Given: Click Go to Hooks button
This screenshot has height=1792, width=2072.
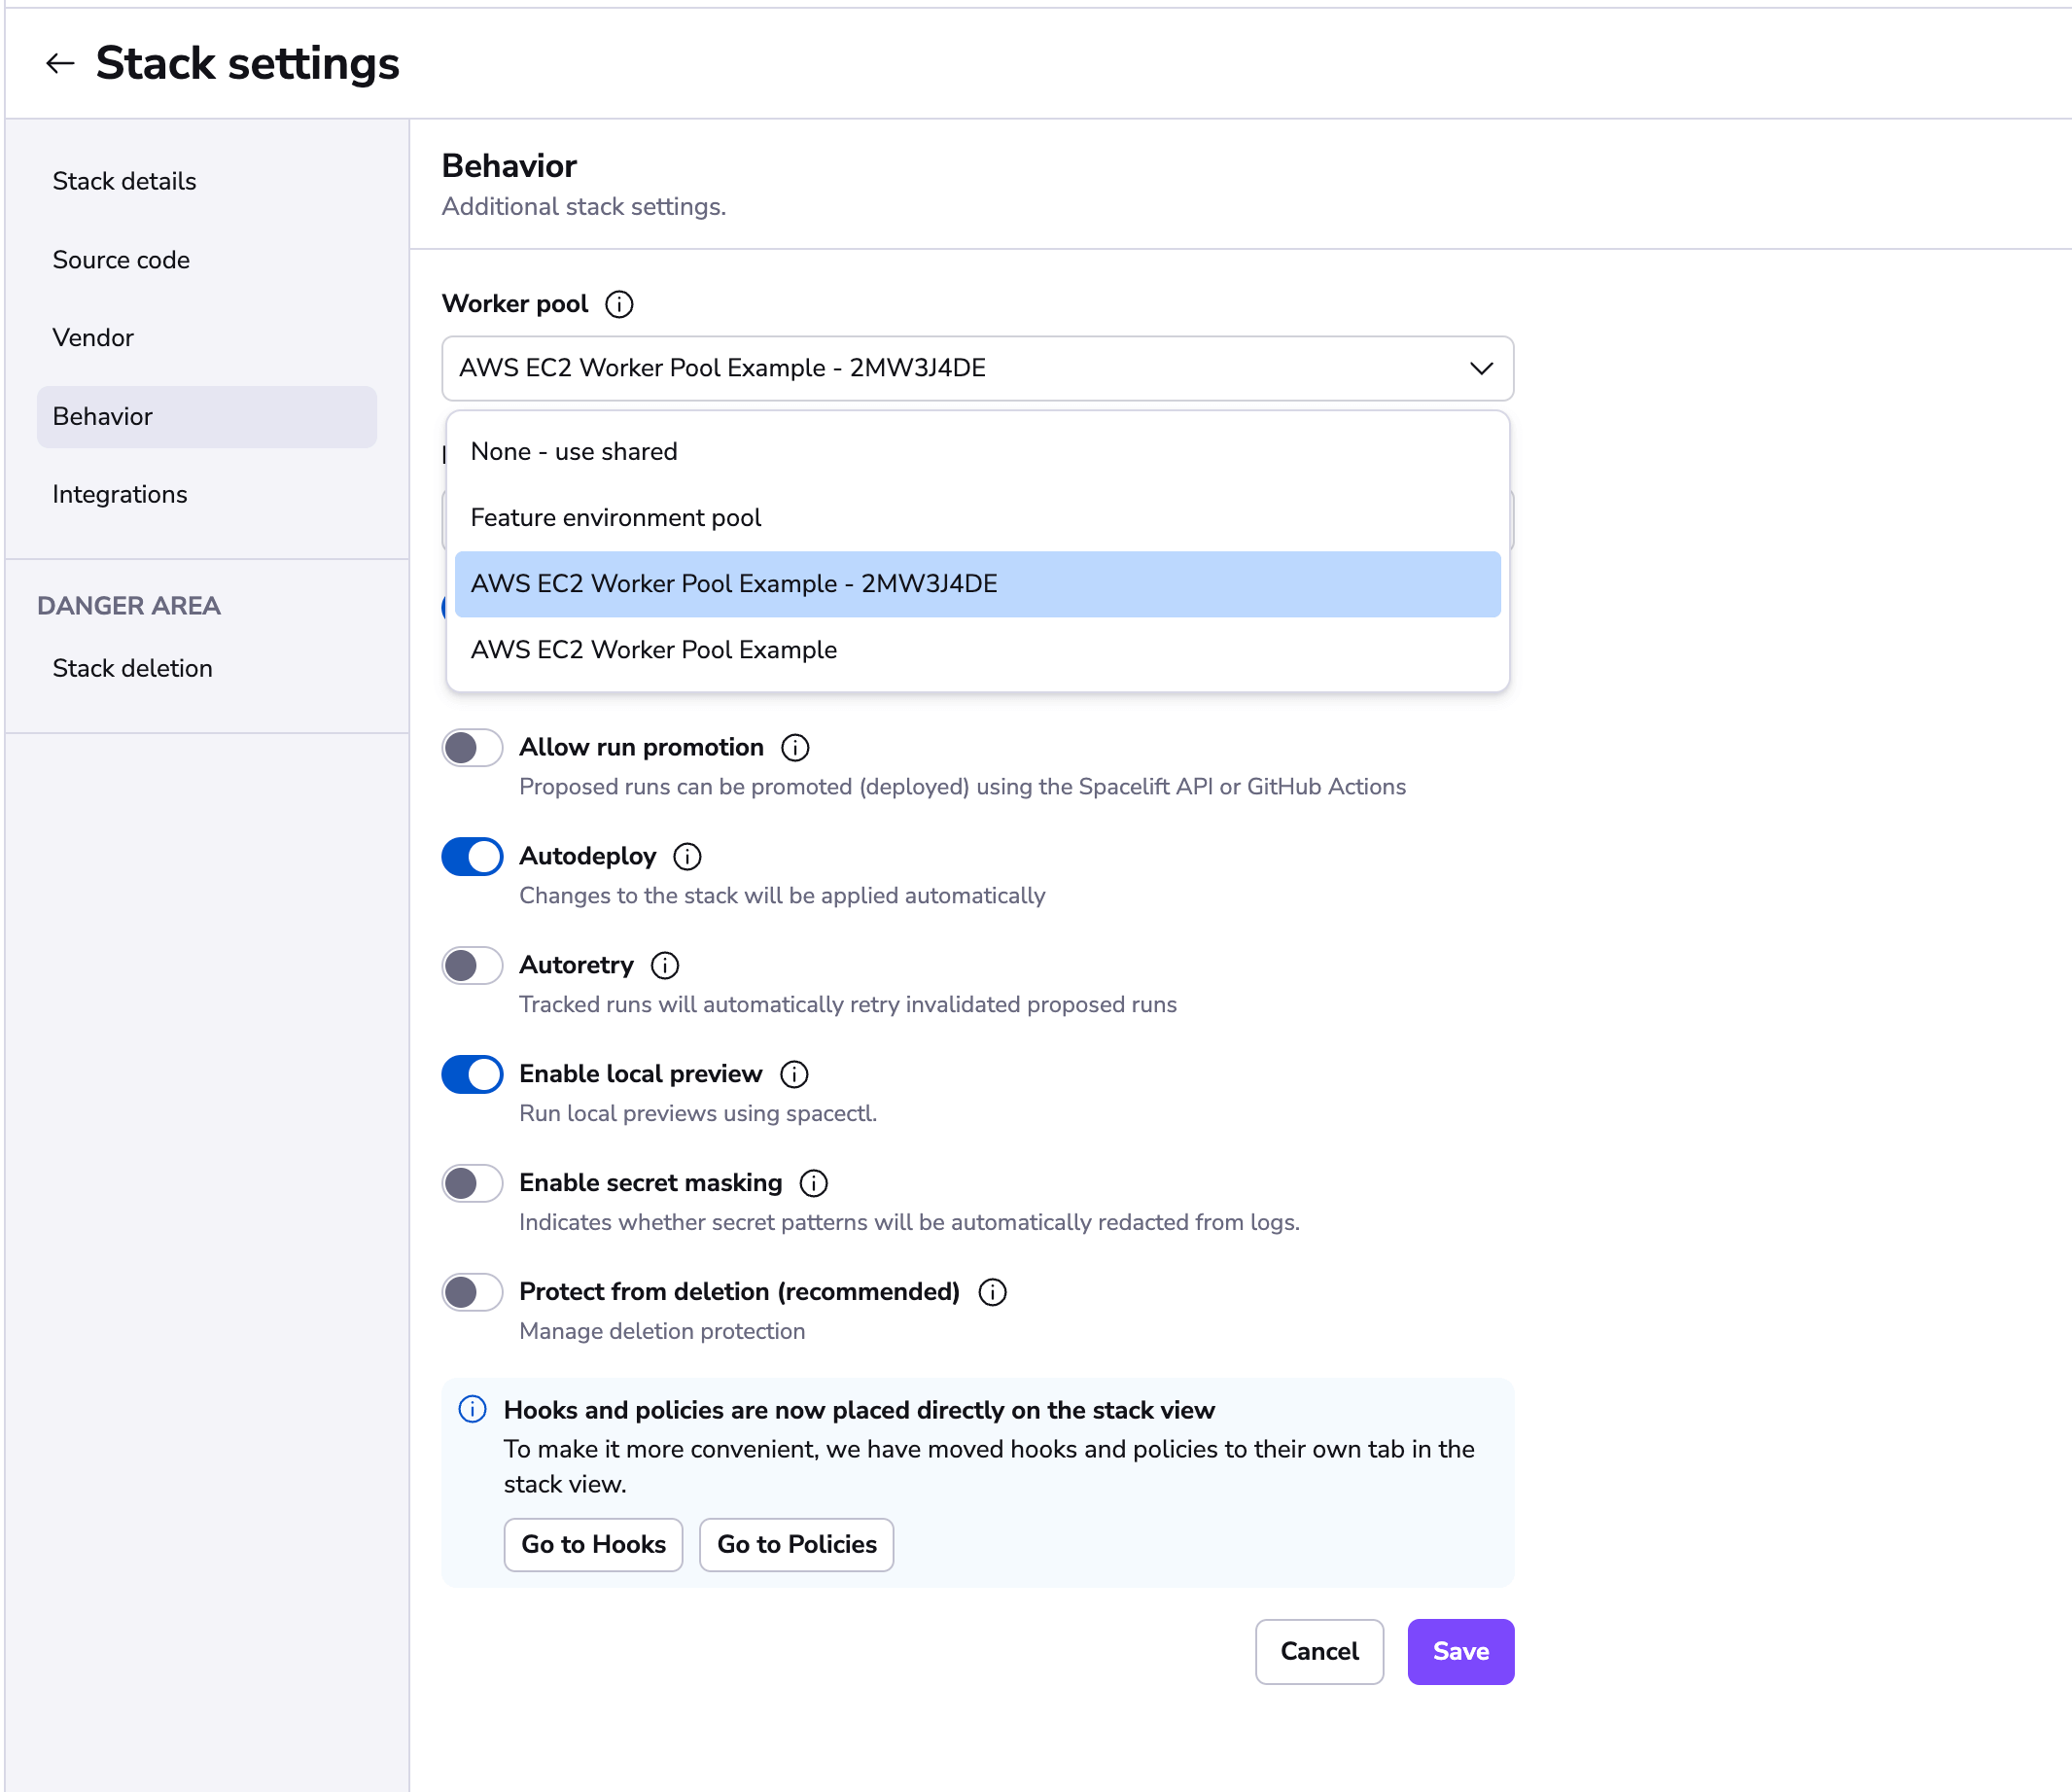Looking at the screenshot, I should pos(592,1543).
